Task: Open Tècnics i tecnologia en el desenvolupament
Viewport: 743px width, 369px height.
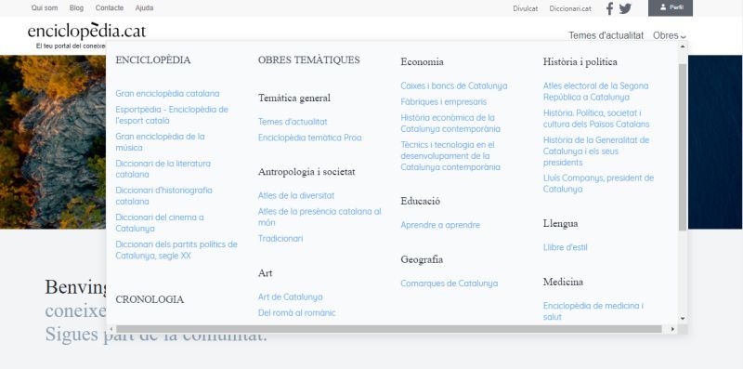Action: tap(450, 155)
